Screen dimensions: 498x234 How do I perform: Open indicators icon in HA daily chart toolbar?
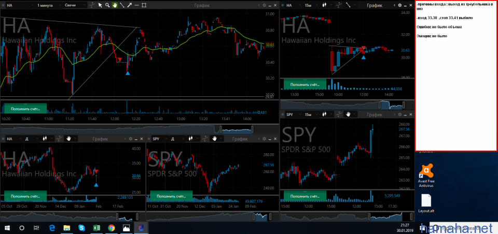59,139
